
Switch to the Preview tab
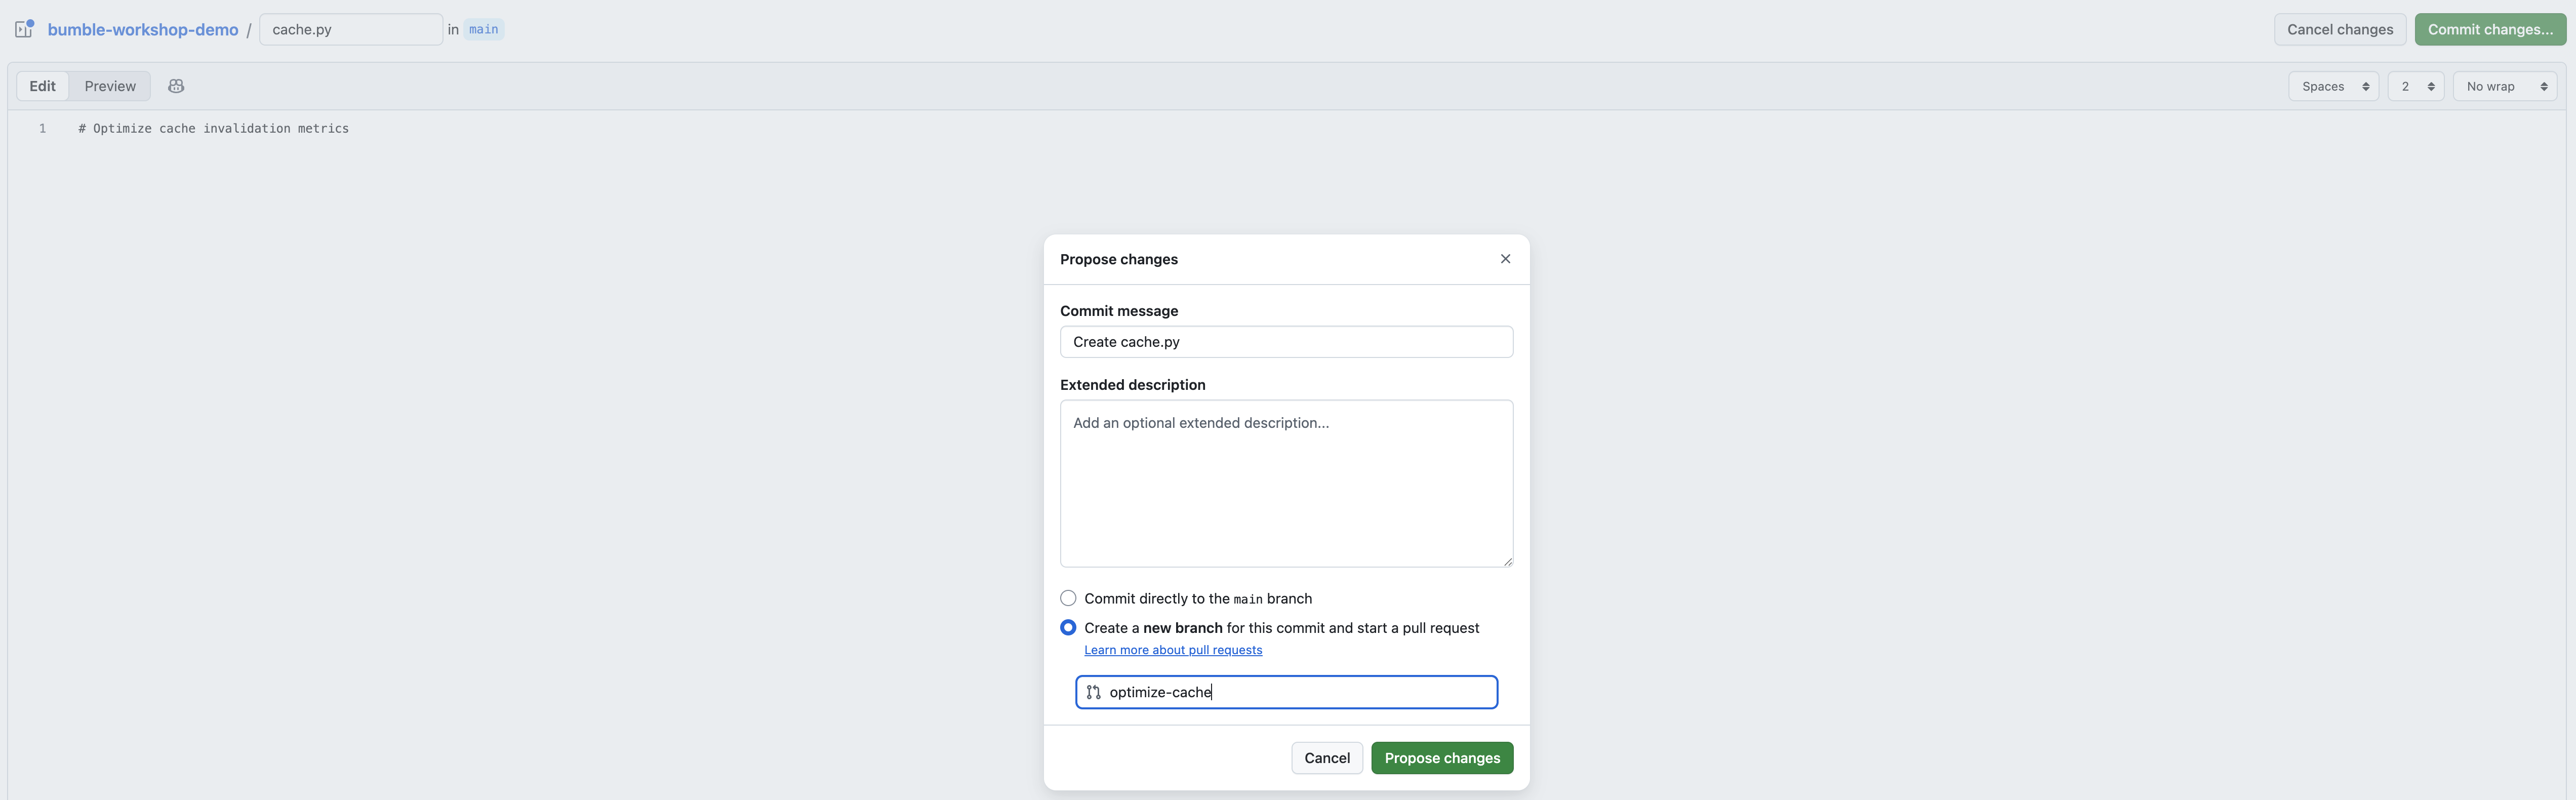110,86
